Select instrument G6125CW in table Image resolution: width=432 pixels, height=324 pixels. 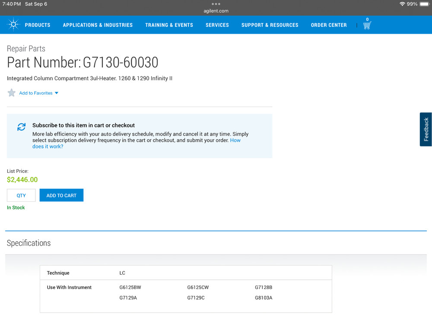tap(198, 287)
